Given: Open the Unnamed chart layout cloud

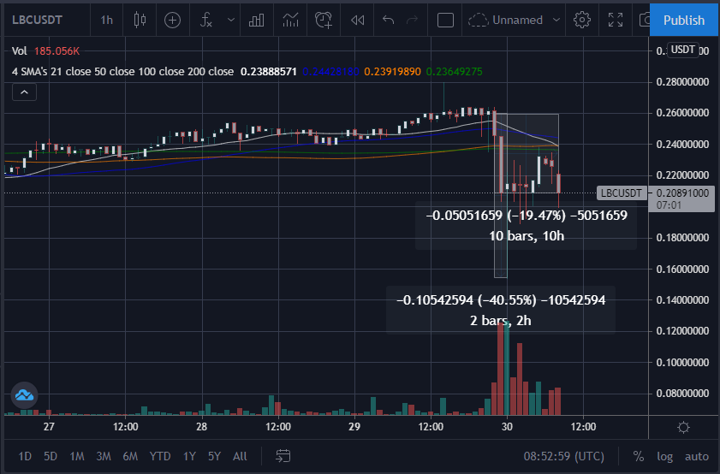Looking at the screenshot, I should 505,20.
